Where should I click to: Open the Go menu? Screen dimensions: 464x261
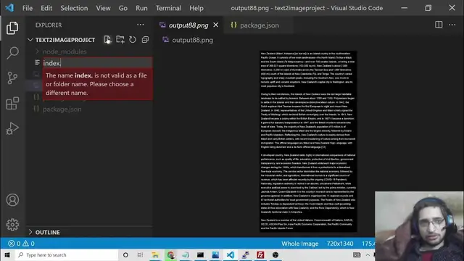(x=123, y=8)
